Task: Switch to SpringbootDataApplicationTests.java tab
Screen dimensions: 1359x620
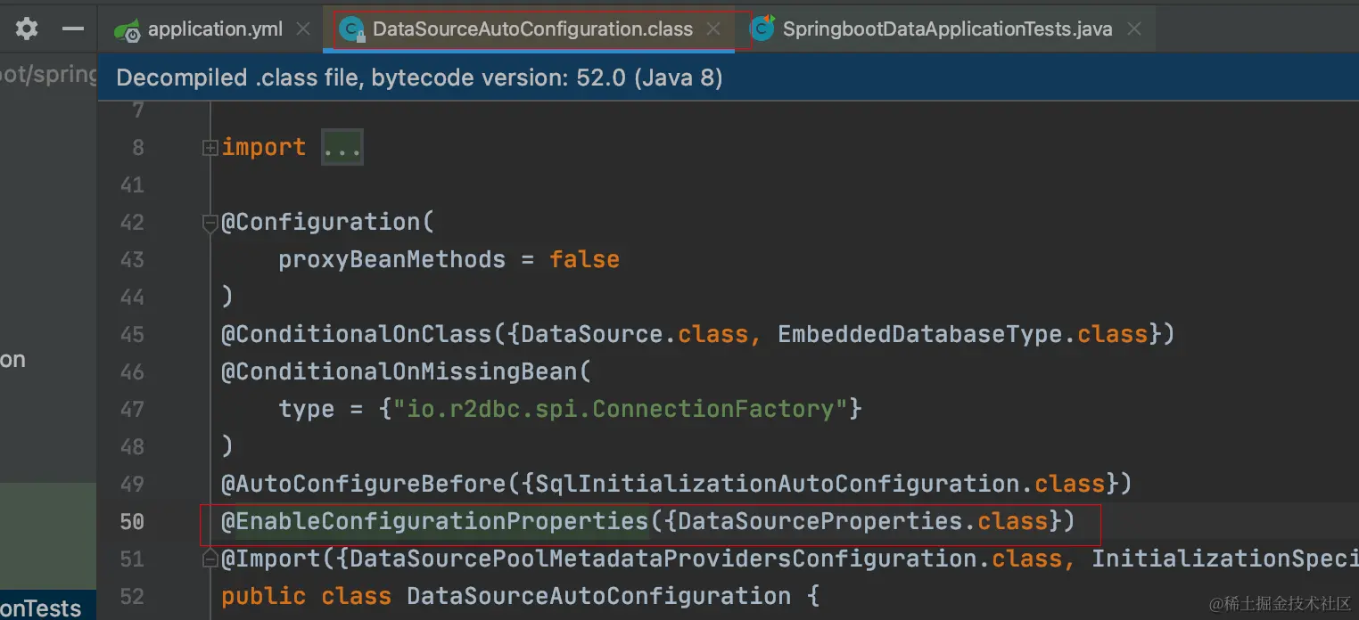Action: point(947,29)
